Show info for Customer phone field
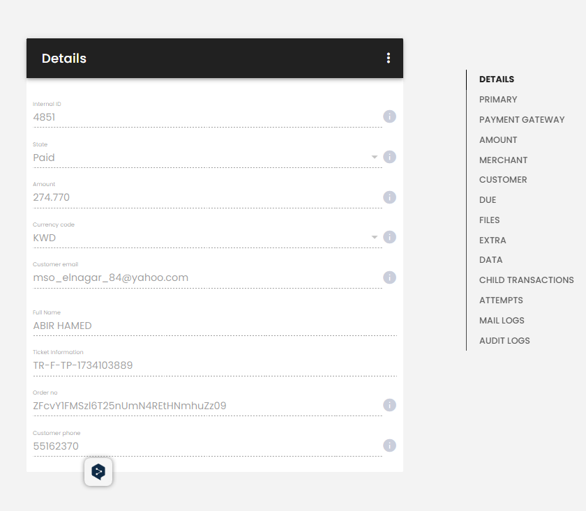586x511 pixels. (389, 445)
